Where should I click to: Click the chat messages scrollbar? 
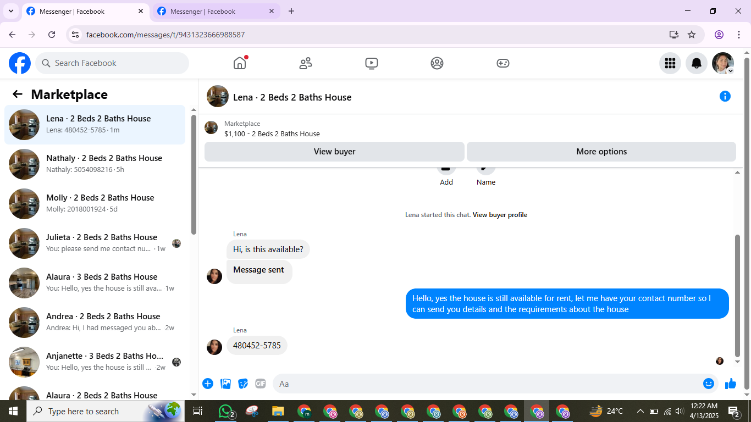click(x=738, y=296)
